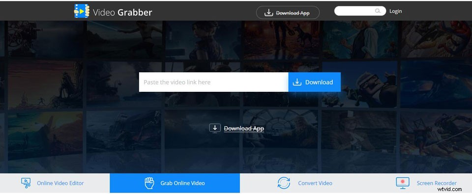Viewport: 472px width, 194px height.
Task: Click the monitor download icon beside Download App
Action: point(215,128)
